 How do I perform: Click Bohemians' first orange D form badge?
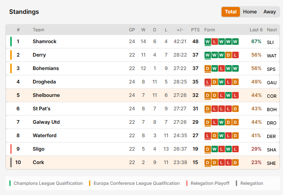207,68
